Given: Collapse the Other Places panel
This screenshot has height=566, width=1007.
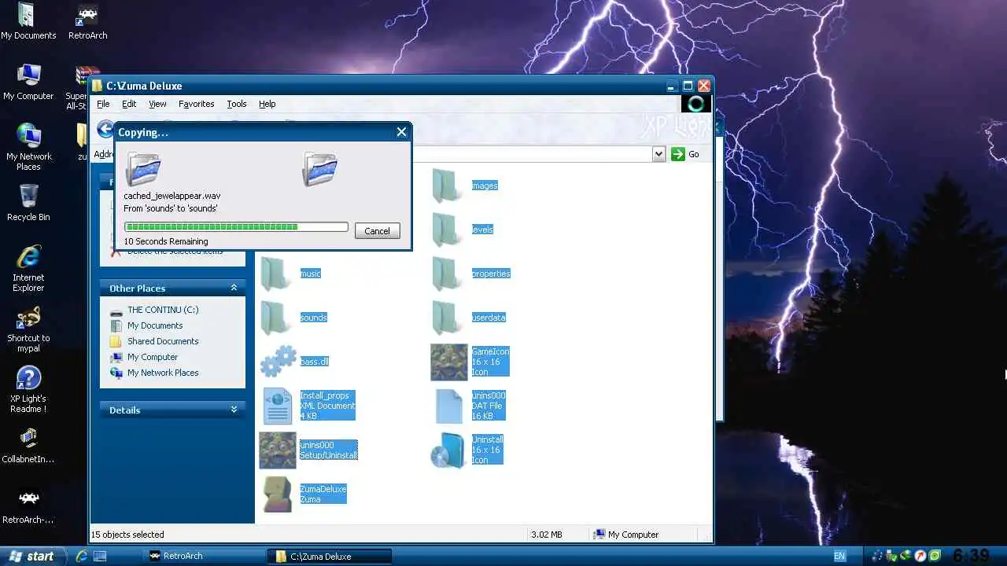Looking at the screenshot, I should coord(234,288).
